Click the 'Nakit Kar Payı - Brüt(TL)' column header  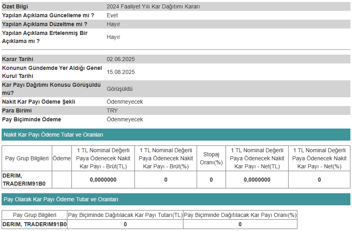tap(103, 158)
